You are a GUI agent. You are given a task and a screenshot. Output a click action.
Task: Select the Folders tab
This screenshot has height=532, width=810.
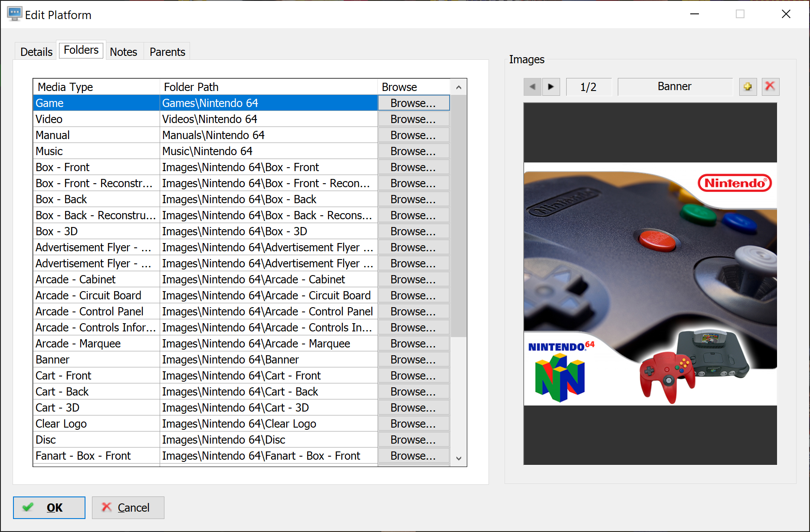81,50
